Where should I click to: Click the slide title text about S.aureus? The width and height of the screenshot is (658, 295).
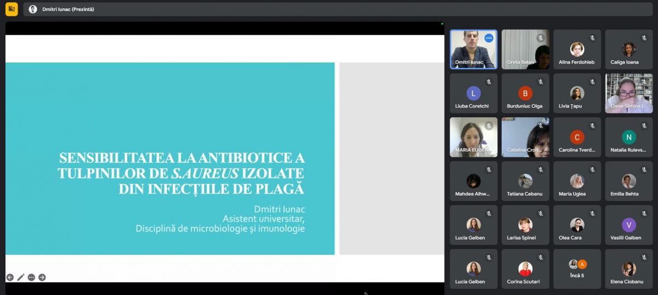[x=181, y=173]
